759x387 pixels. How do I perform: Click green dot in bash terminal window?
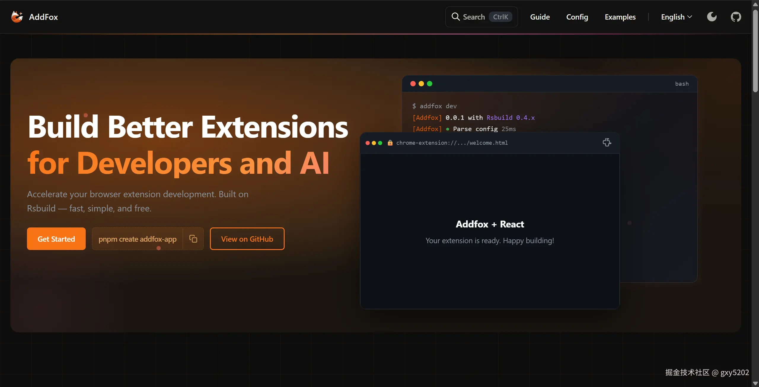click(x=430, y=84)
